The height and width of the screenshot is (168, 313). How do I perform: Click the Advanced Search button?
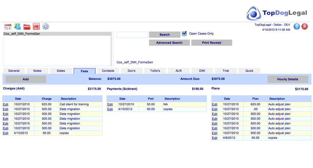[169, 43]
